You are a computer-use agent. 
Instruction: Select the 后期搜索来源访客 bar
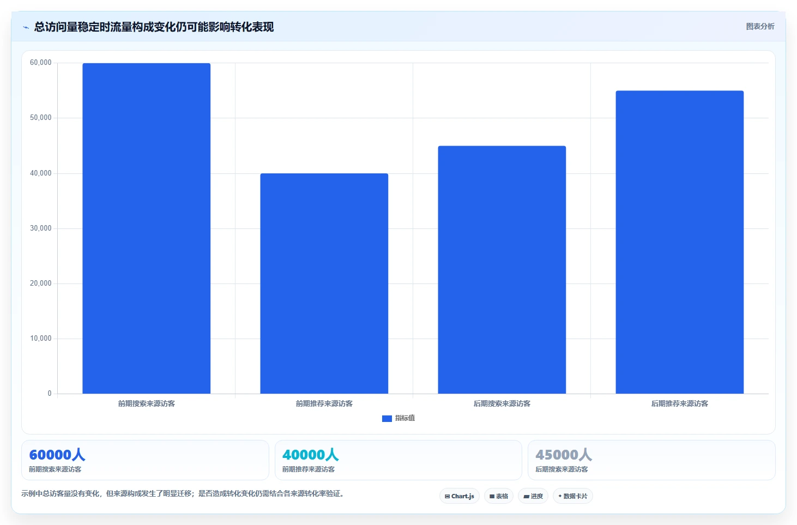pyautogui.click(x=502, y=270)
